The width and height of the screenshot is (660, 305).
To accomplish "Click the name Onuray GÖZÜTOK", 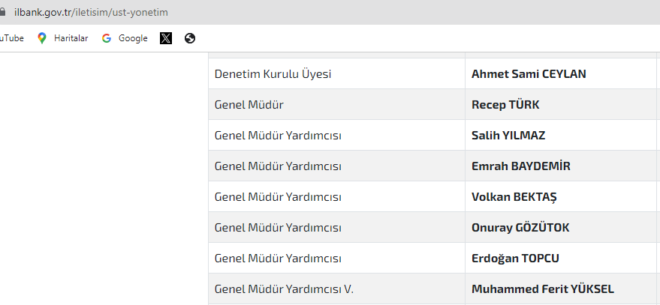I will click(x=520, y=227).
